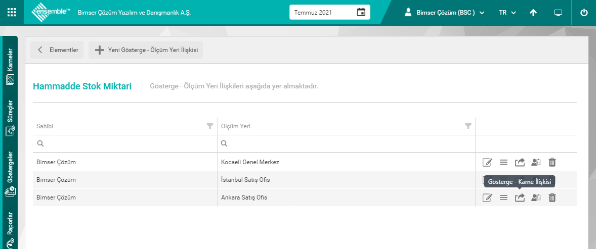The image size is (596, 249).
Task: Click the upward arrow icon in header
Action: [533, 13]
